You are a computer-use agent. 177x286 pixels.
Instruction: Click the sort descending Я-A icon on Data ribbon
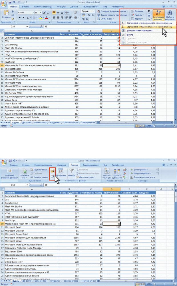pos(53,176)
